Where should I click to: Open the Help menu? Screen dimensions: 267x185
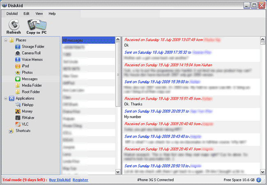(x=52, y=14)
